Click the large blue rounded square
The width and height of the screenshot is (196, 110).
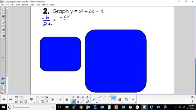[116, 61]
